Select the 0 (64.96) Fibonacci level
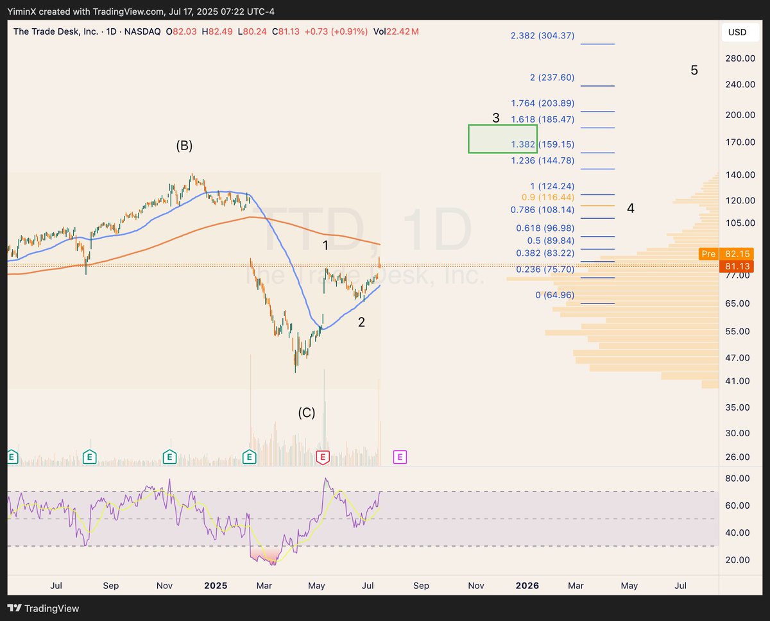This screenshot has width=770, height=621. pyautogui.click(x=554, y=295)
